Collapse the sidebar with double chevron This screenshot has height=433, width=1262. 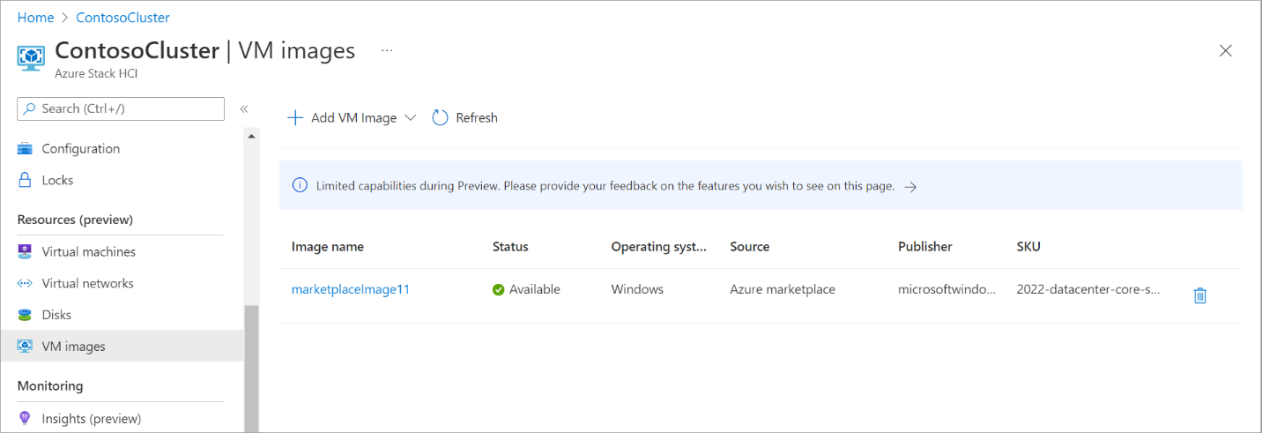[244, 108]
